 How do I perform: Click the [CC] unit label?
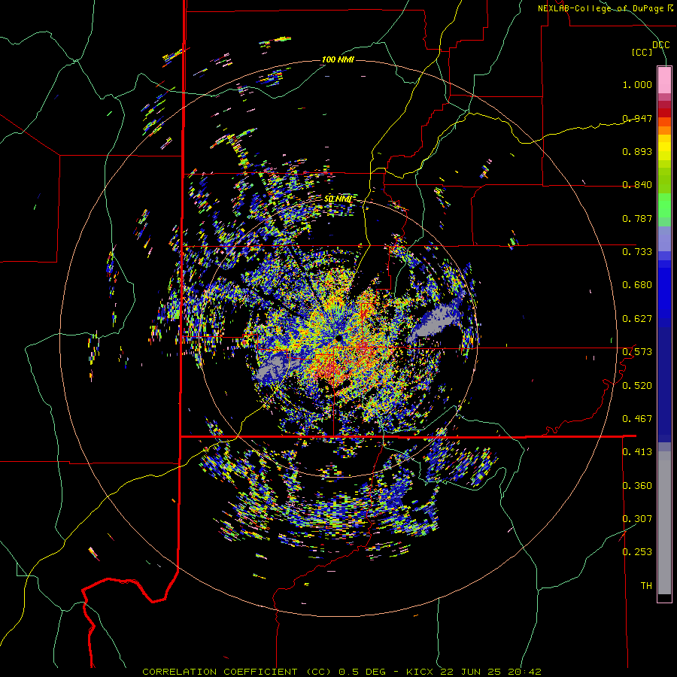tap(642, 52)
